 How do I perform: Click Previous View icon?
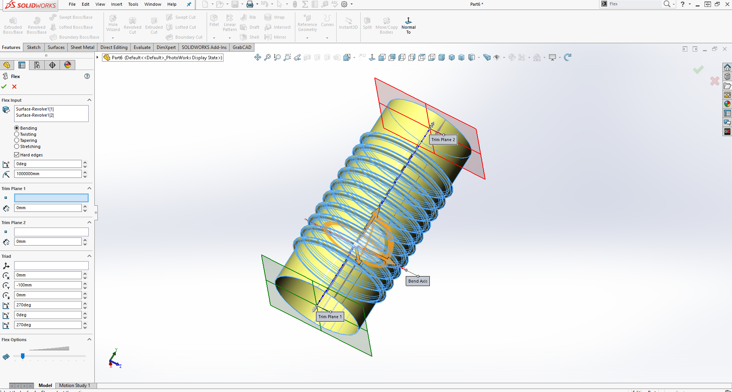pyautogui.click(x=297, y=57)
